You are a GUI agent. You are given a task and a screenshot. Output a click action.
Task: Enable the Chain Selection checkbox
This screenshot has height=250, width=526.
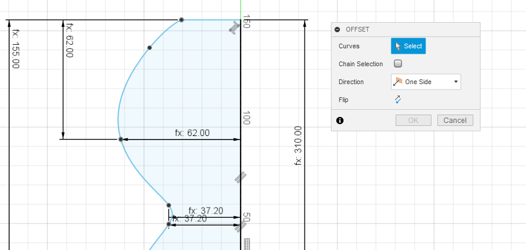pos(398,64)
